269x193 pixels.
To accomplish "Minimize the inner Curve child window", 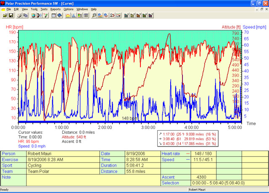I will coord(257,9).
